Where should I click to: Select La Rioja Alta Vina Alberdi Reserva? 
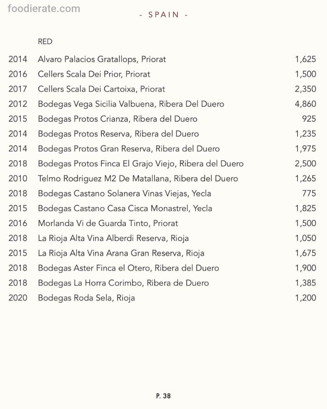(x=113, y=238)
